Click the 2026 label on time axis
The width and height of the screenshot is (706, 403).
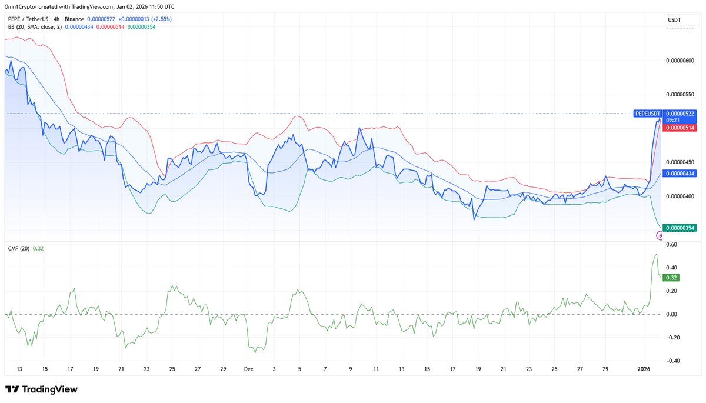coord(644,369)
